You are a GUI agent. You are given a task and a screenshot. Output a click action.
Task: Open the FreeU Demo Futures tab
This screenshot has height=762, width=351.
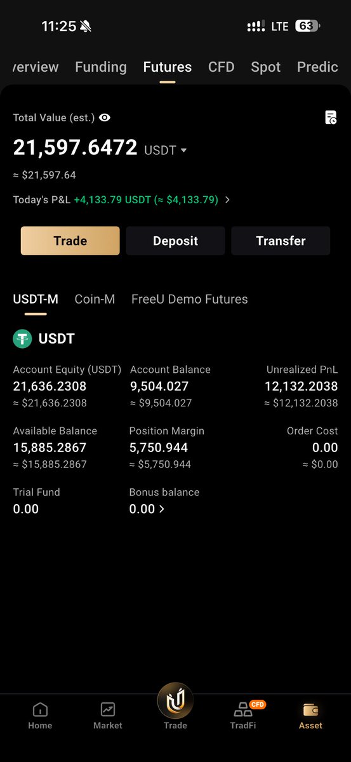[190, 299]
